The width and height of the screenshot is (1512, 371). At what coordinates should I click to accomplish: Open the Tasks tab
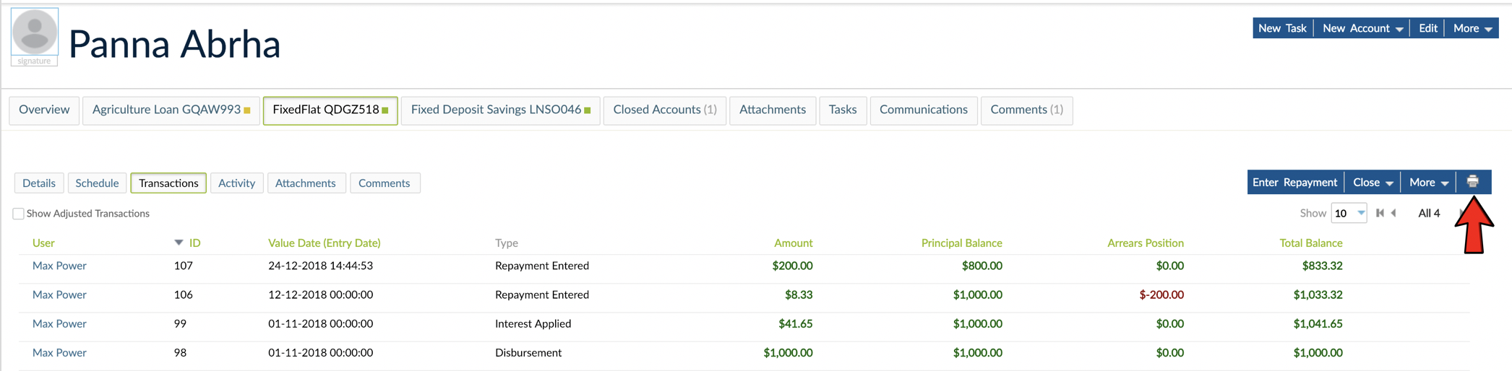click(x=843, y=110)
